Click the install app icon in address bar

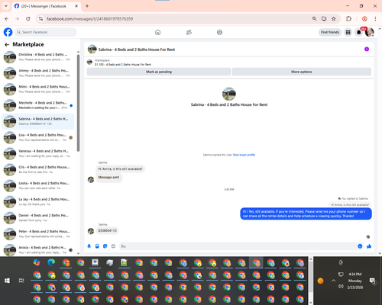(x=324, y=19)
